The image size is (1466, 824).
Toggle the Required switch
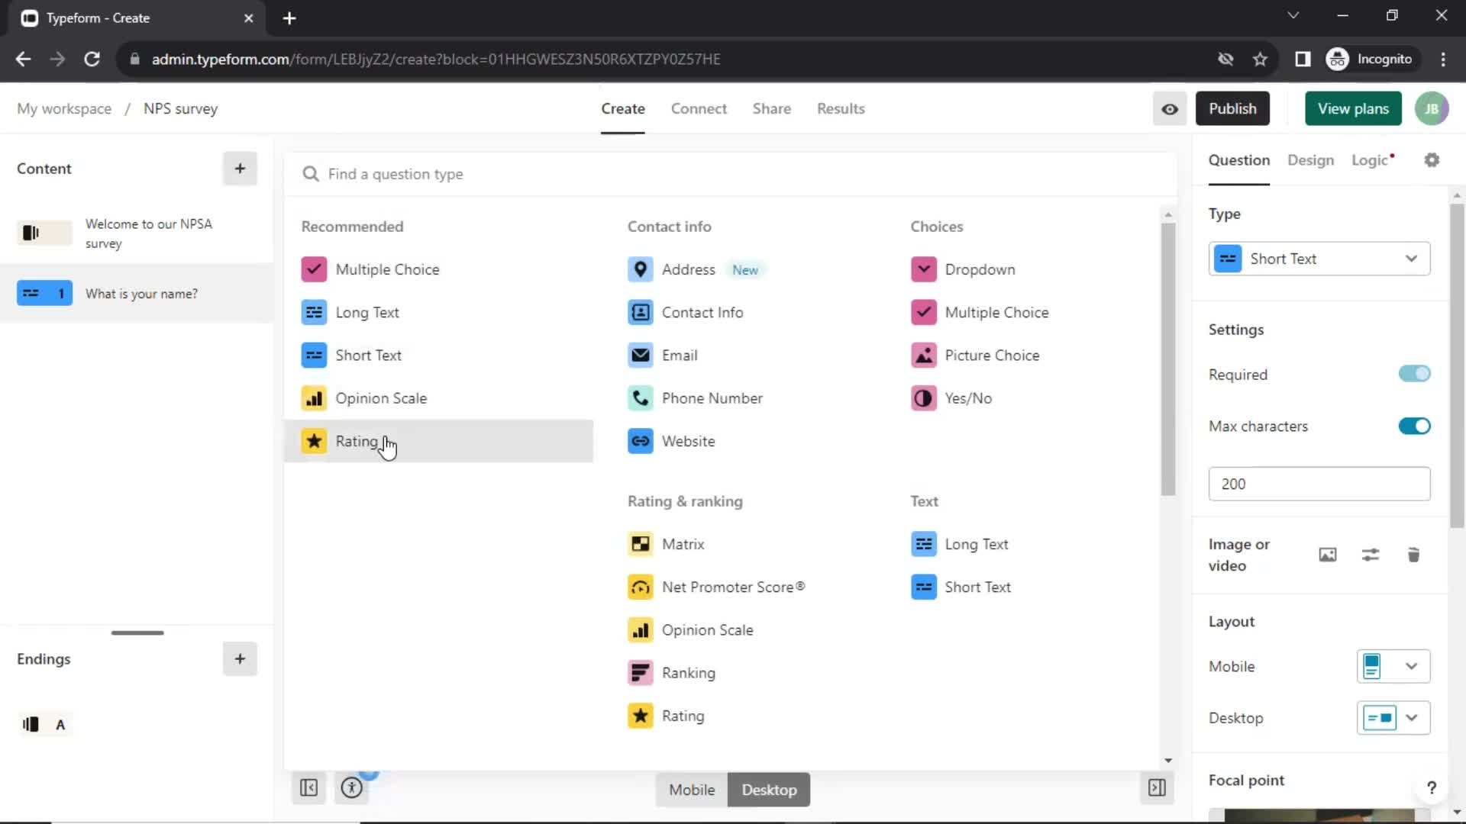pos(1414,374)
